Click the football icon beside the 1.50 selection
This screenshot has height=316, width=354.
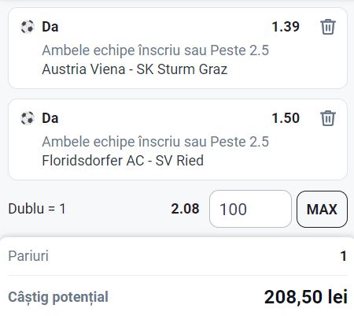pyautogui.click(x=28, y=118)
